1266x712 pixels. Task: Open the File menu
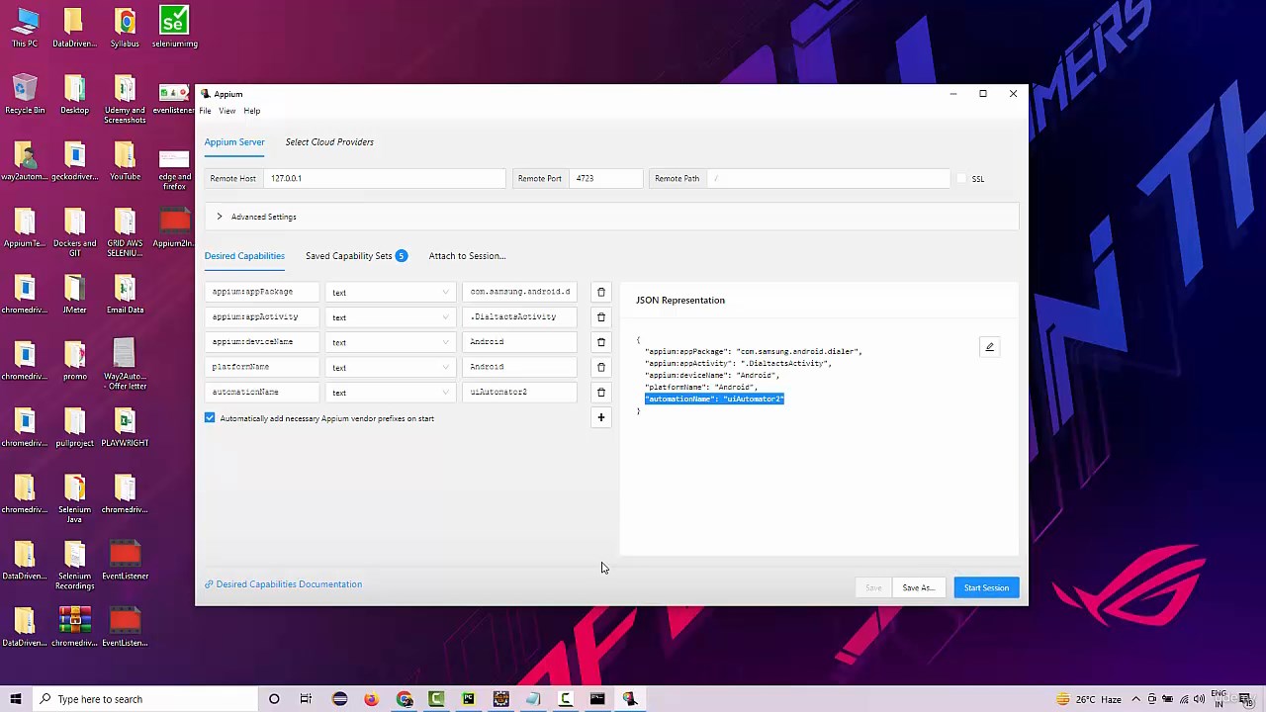coord(205,111)
